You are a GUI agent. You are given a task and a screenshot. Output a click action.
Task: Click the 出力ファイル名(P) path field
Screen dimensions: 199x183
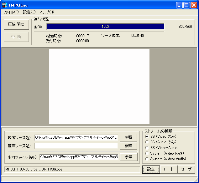(x=79, y=157)
